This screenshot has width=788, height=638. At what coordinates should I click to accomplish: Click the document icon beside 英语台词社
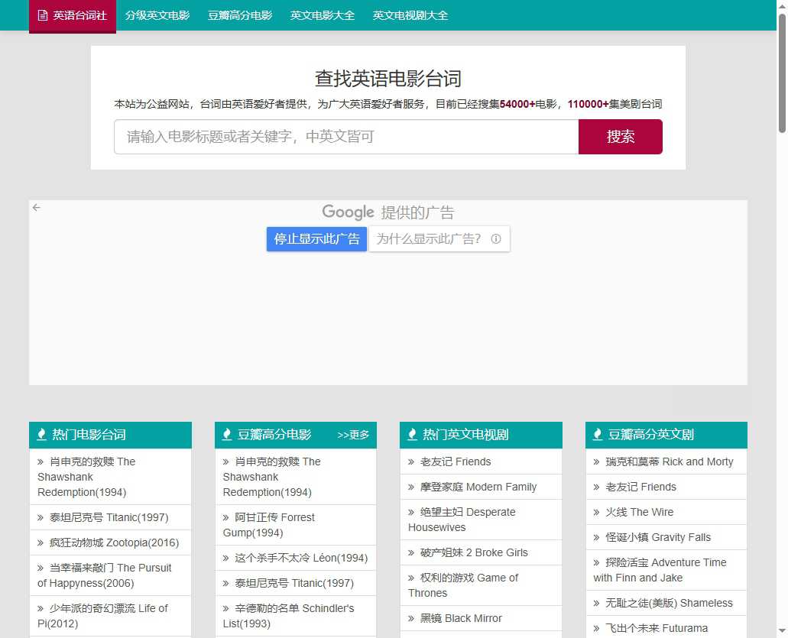pos(44,15)
